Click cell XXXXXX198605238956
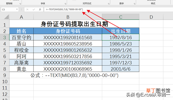173x100 pixels. (68, 44)
